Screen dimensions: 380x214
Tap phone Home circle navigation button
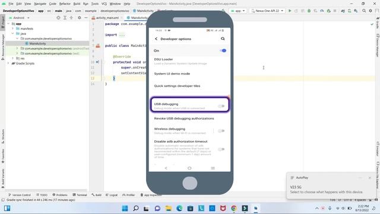pos(189,168)
